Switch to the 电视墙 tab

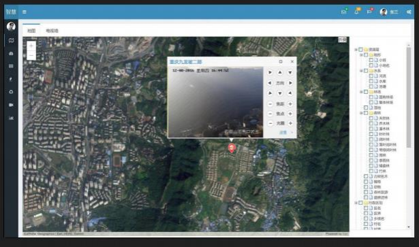pos(52,31)
